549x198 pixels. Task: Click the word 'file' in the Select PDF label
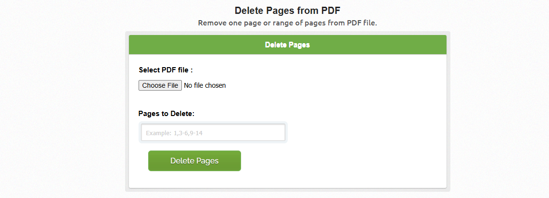[x=182, y=70]
